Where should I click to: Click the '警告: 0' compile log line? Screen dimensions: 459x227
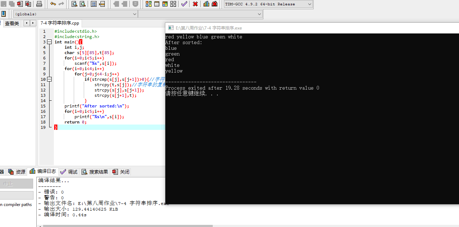(x=51, y=198)
